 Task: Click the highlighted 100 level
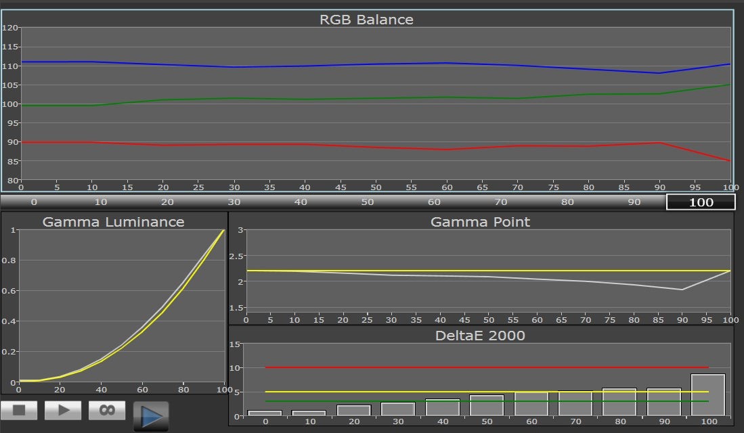click(x=701, y=202)
